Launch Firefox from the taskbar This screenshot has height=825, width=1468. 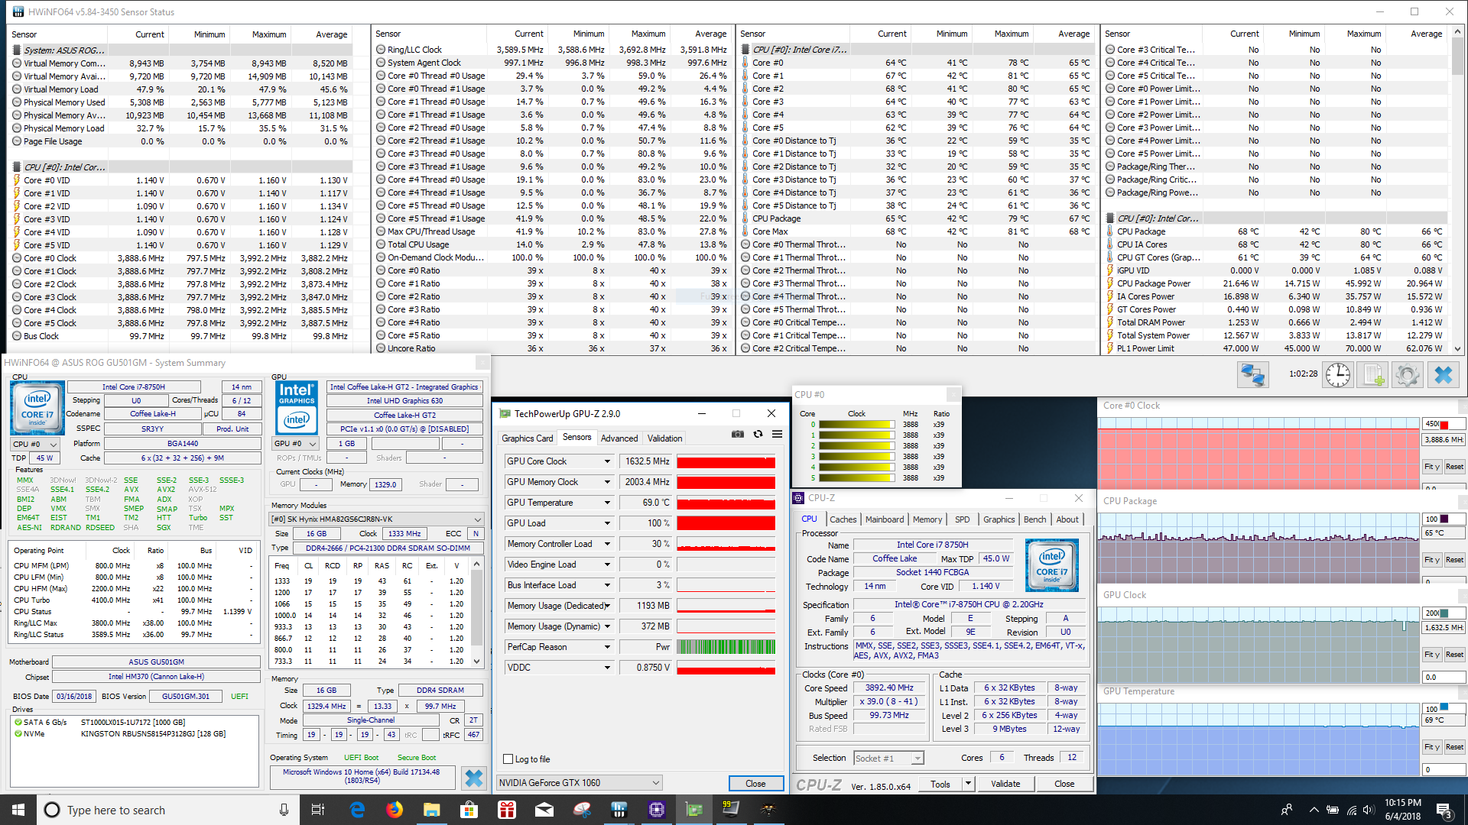tap(395, 810)
